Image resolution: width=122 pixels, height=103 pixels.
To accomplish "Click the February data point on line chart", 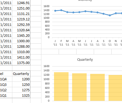I will (61, 10).
